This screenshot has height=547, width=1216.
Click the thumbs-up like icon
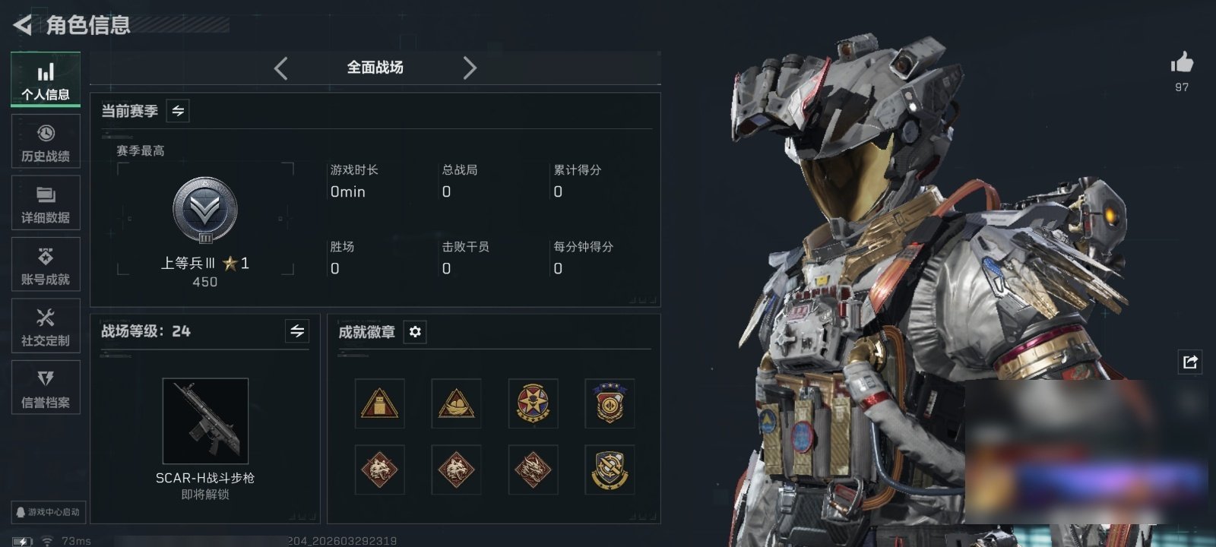1182,62
